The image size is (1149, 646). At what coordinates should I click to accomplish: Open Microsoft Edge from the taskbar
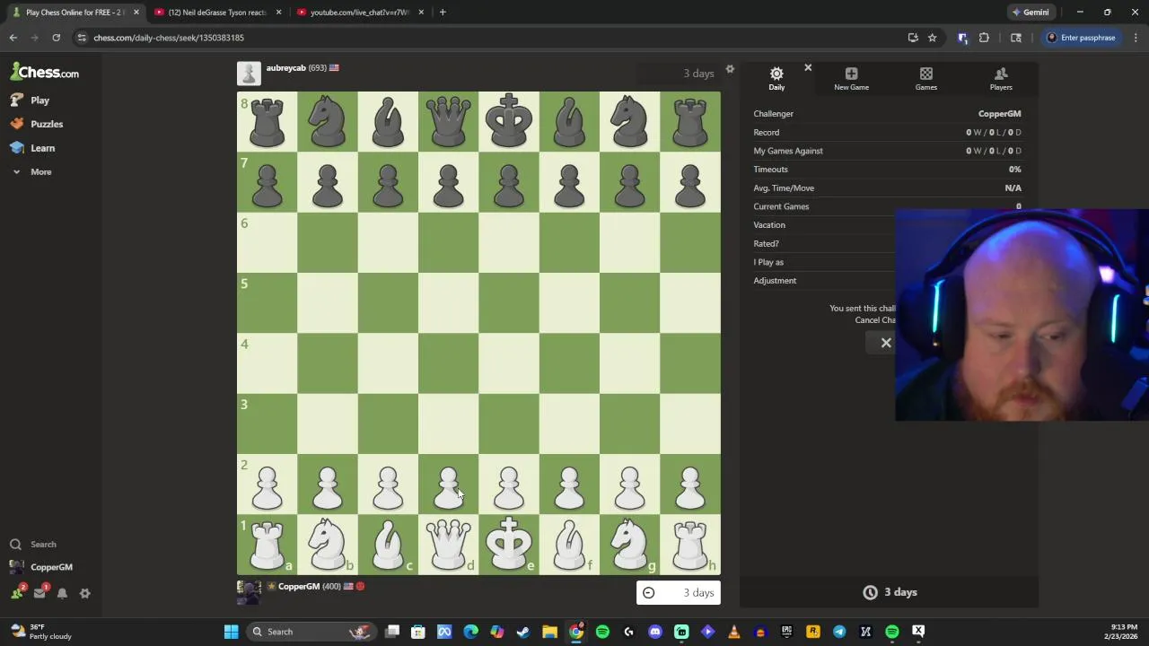470,632
